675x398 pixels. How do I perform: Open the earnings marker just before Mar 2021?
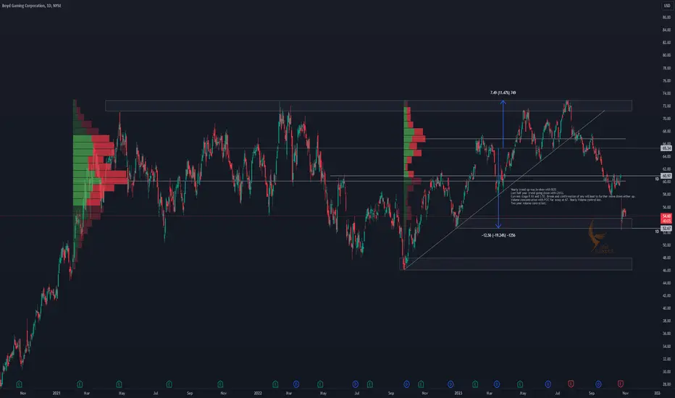80,384
